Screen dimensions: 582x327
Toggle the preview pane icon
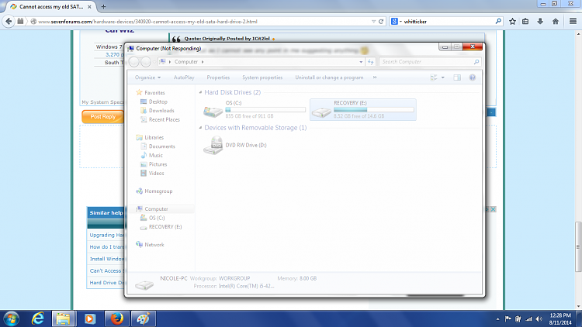pos(457,77)
